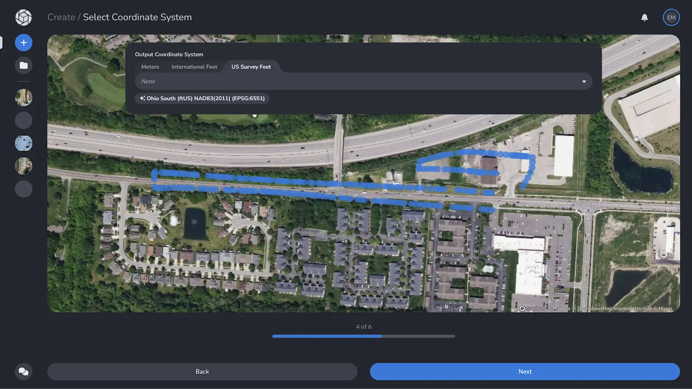Switch units to International Feet
Screen dimensions: 692x389
coord(194,67)
